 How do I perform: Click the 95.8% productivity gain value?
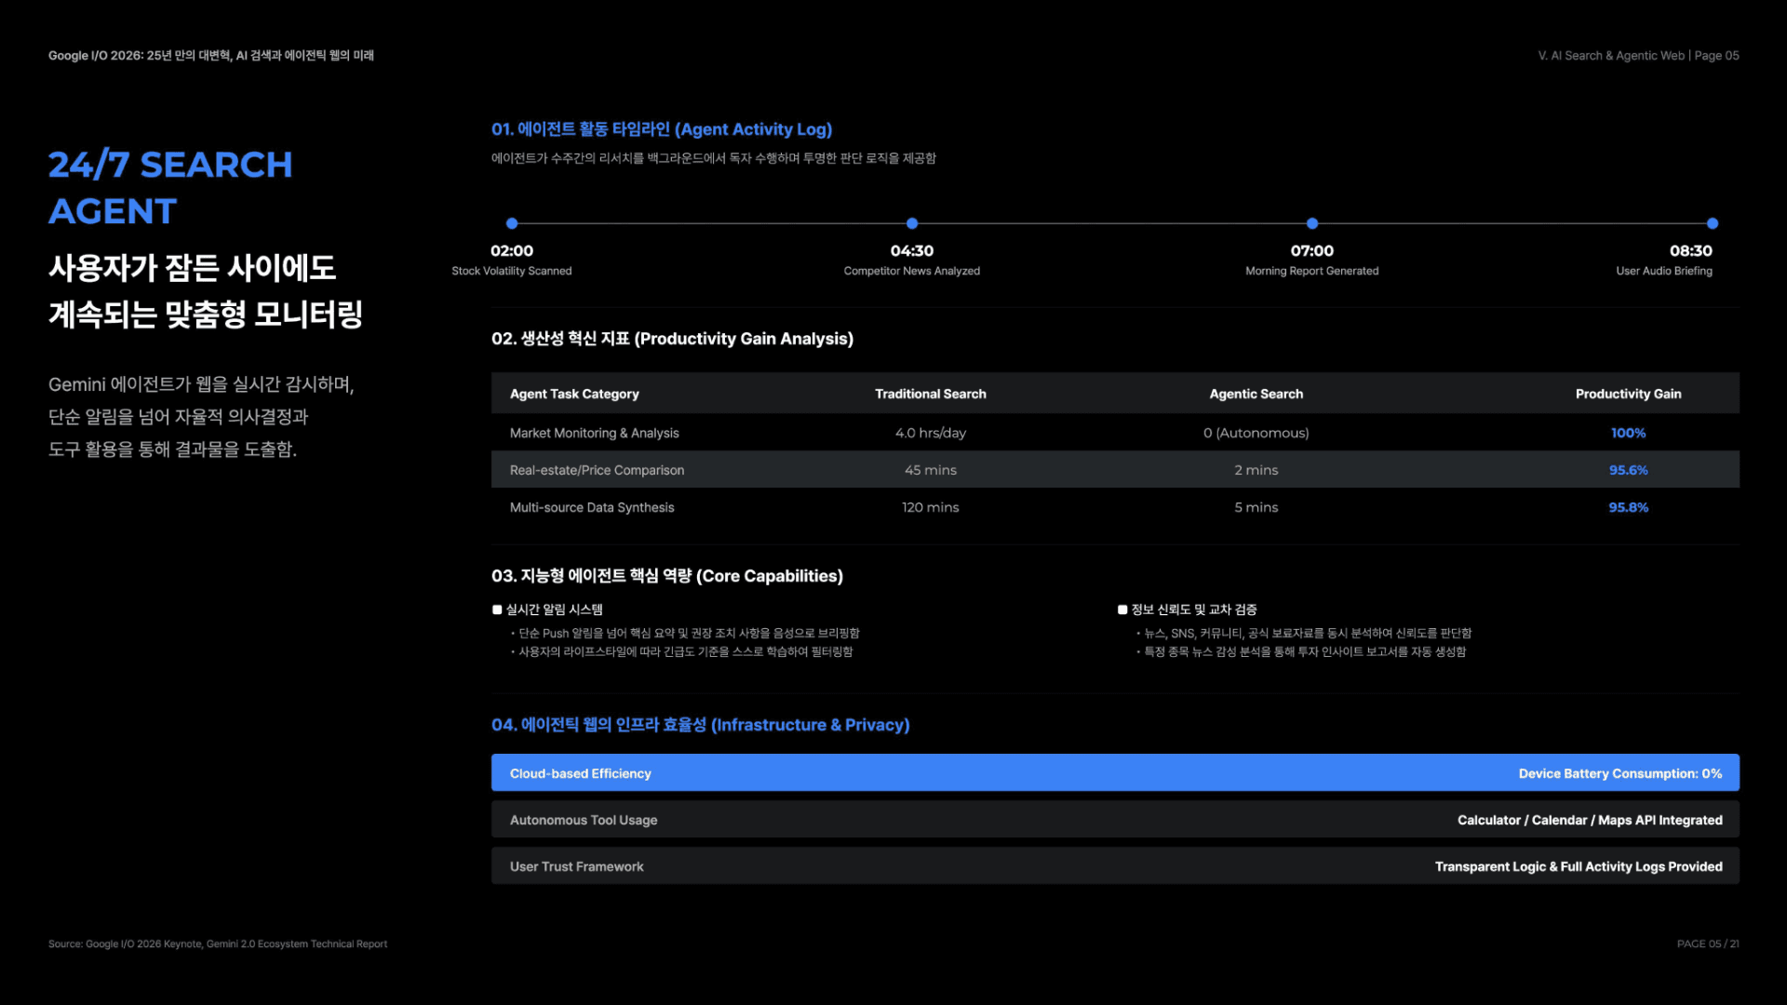point(1629,507)
